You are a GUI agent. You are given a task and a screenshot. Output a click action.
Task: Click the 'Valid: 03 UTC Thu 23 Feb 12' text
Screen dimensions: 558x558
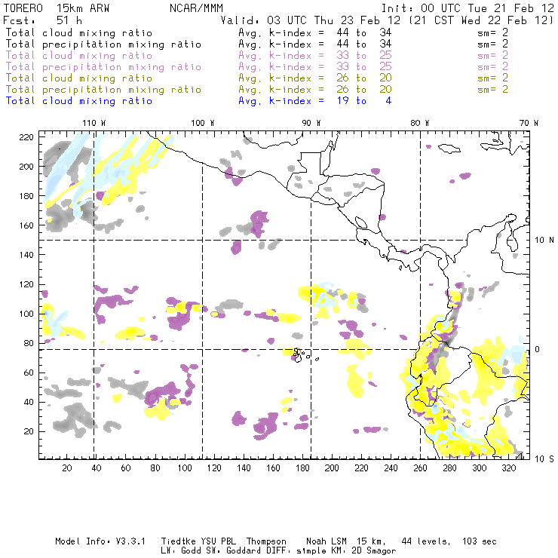[x=311, y=20]
